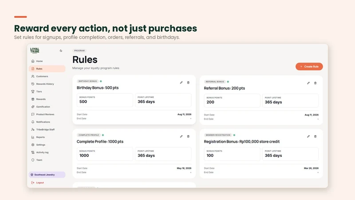Click the bonus points value 200
The height and width of the screenshot is (200, 355).
[210, 102]
